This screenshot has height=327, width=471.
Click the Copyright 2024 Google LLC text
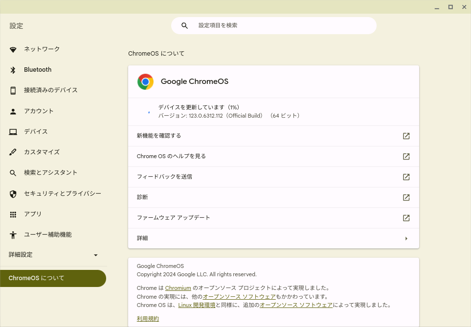197,274
